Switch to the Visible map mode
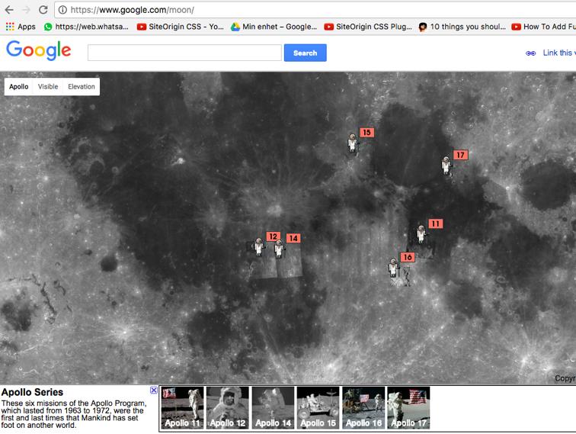The height and width of the screenshot is (434, 576). coord(48,86)
